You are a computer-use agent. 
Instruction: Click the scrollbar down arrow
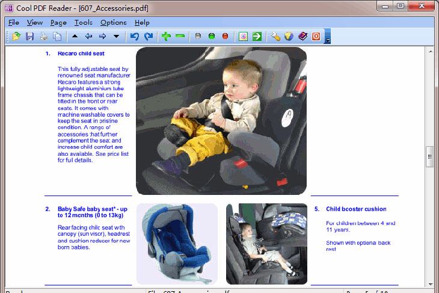click(431, 284)
